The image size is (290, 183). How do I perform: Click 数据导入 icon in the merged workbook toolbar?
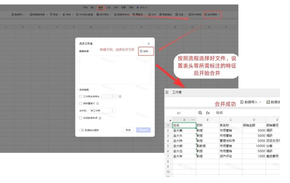click(242, 102)
